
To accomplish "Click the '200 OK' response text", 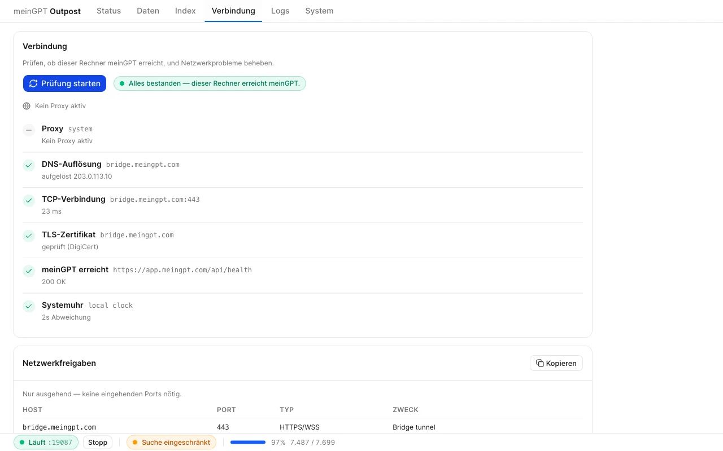I will click(54, 282).
